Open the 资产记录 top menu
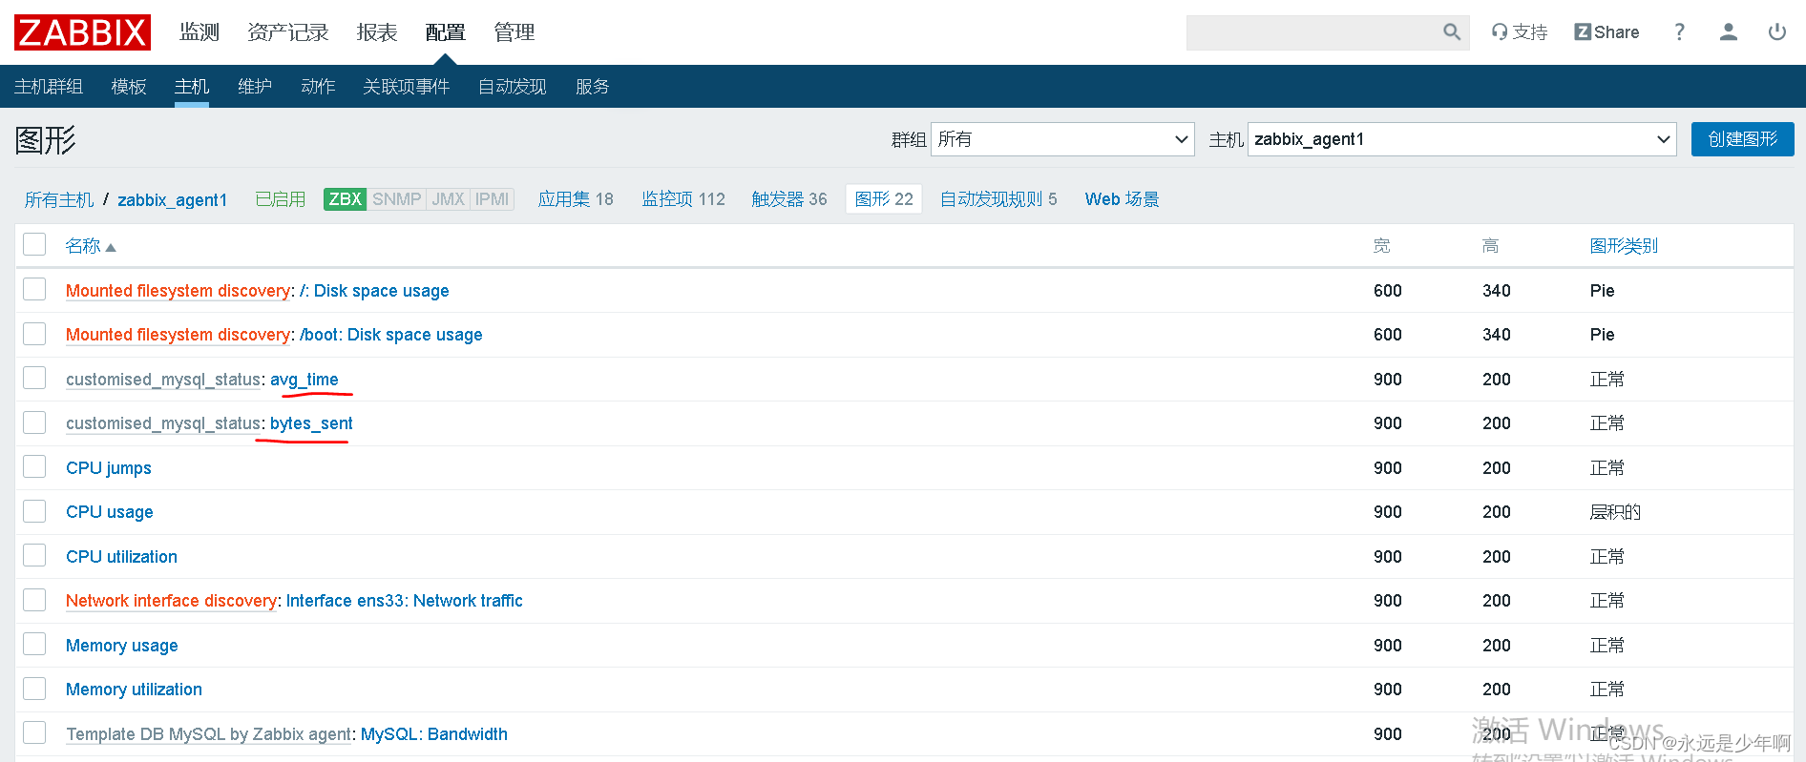The height and width of the screenshot is (762, 1806). click(287, 32)
